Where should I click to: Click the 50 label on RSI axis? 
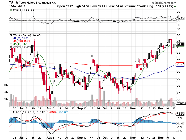point(178,21)
